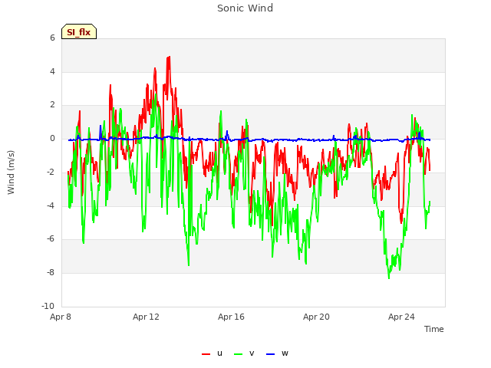Click the -8 y-axis tick label
The image size is (491, 368).
tap(51, 273)
